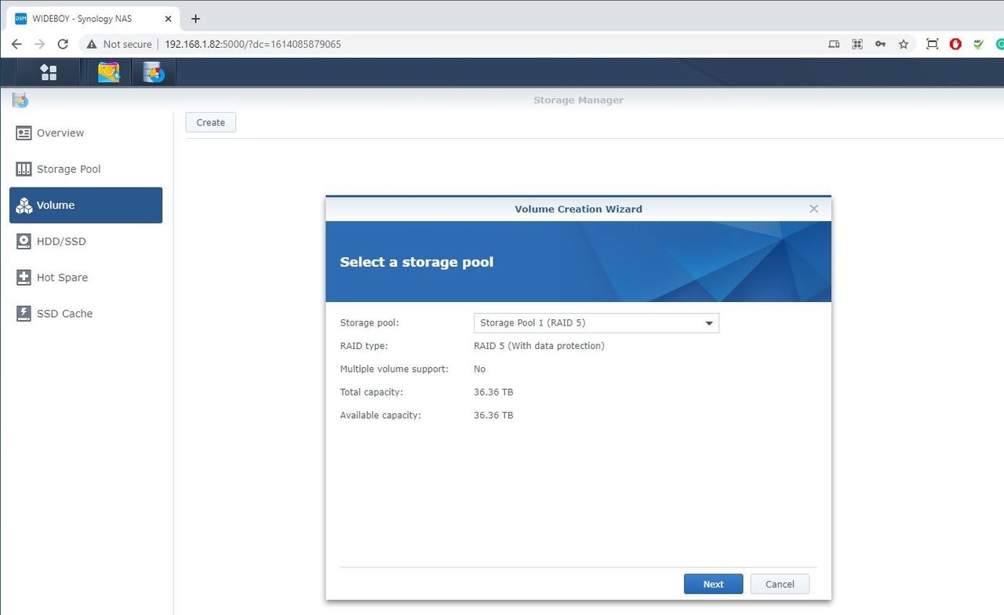Open the Storage pool dropdown

pos(596,322)
